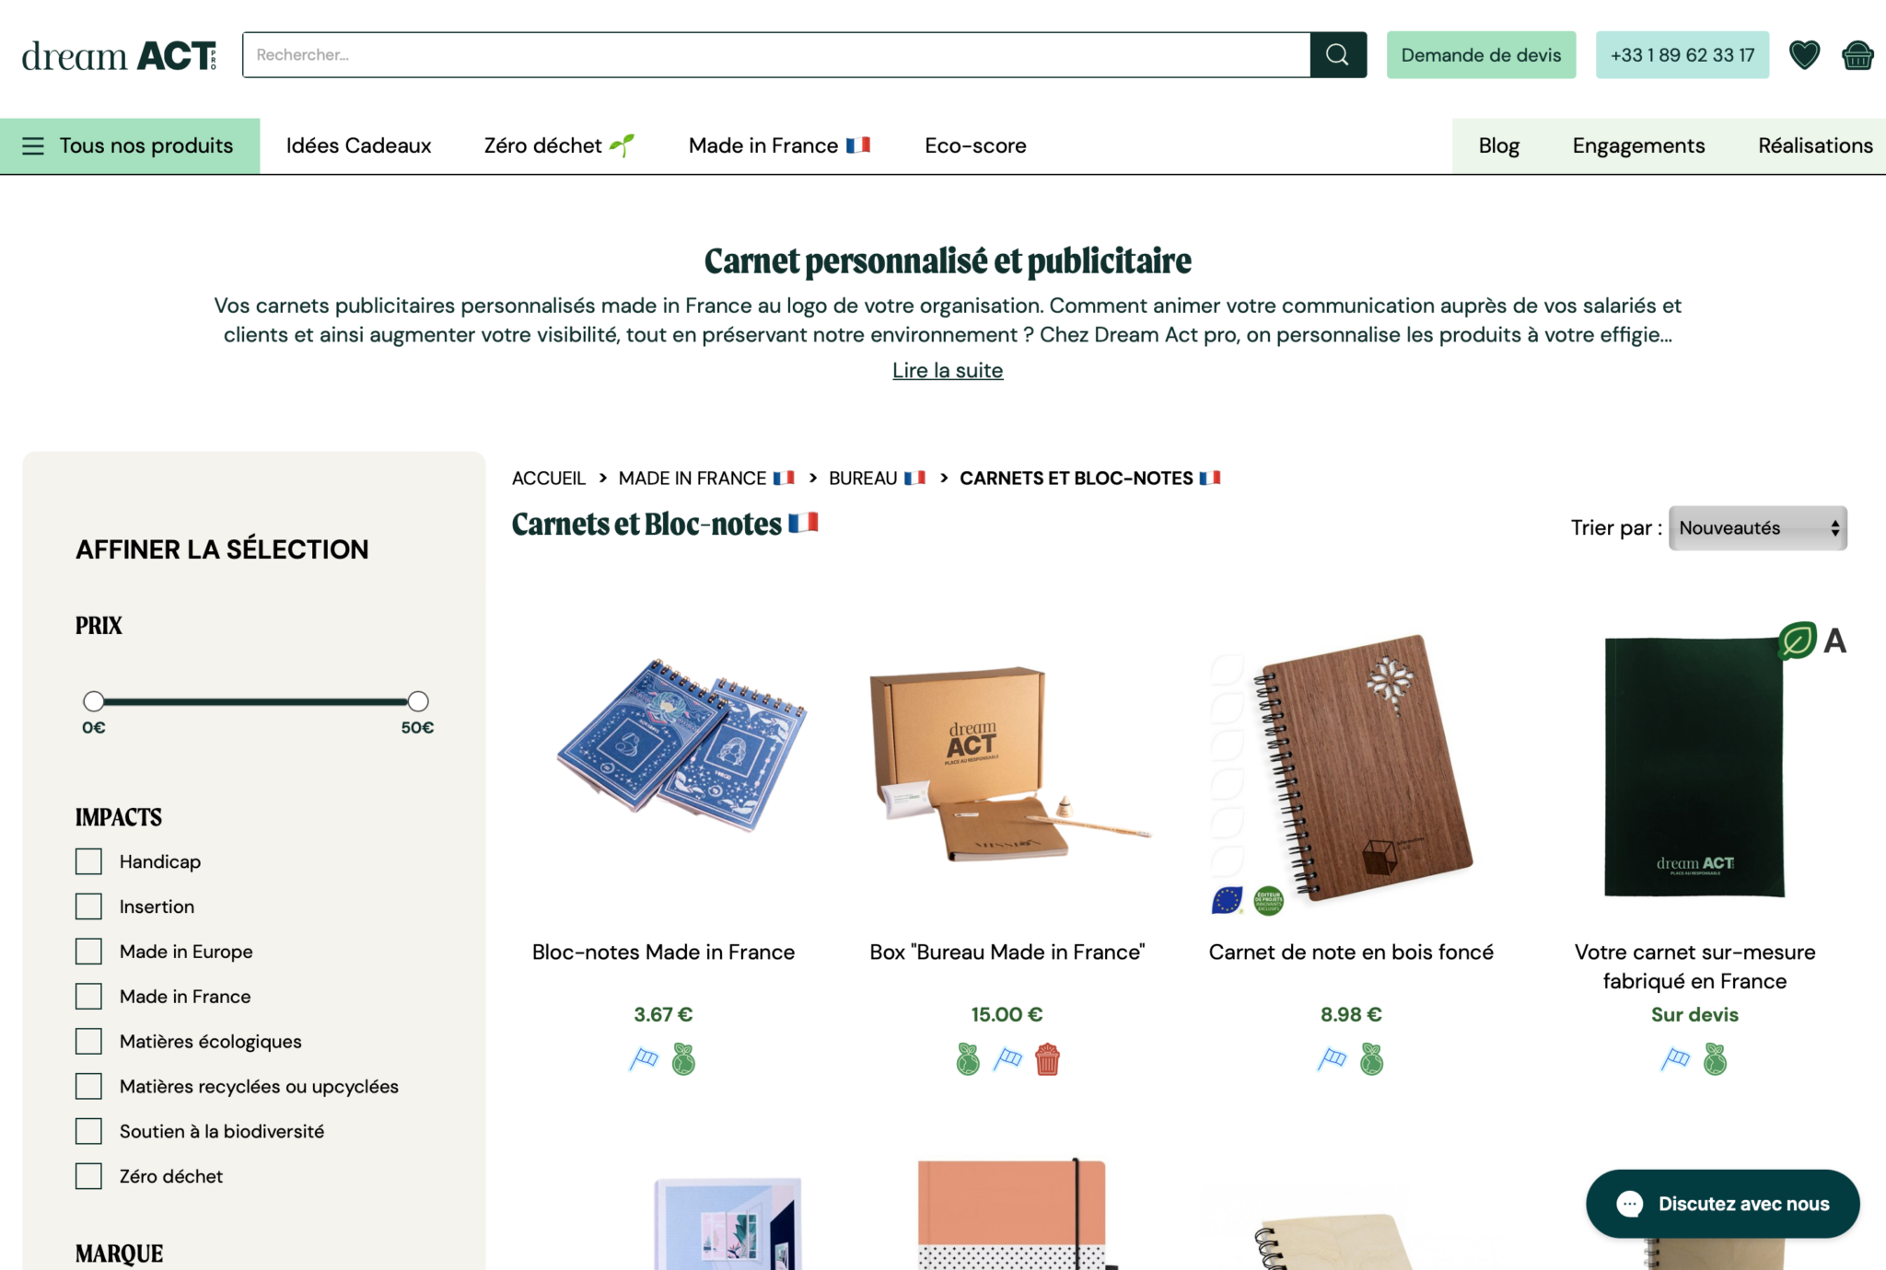Click the Demande de devis button
1886x1270 pixels.
(1481, 55)
